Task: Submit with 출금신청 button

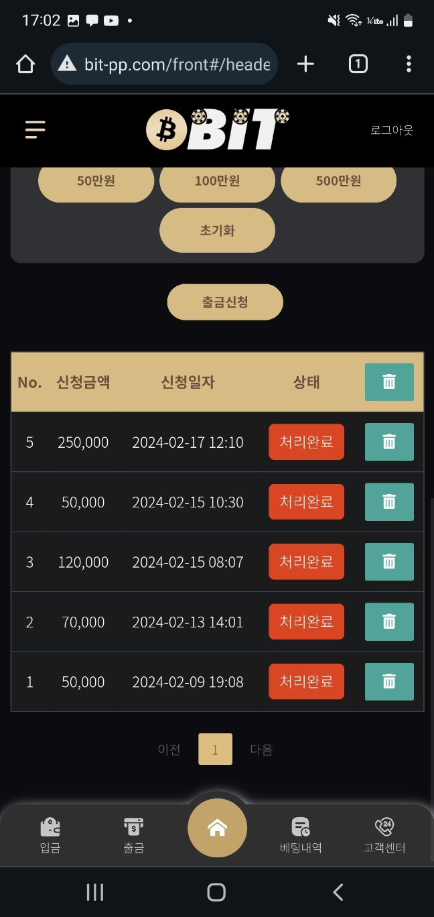Action: [225, 302]
